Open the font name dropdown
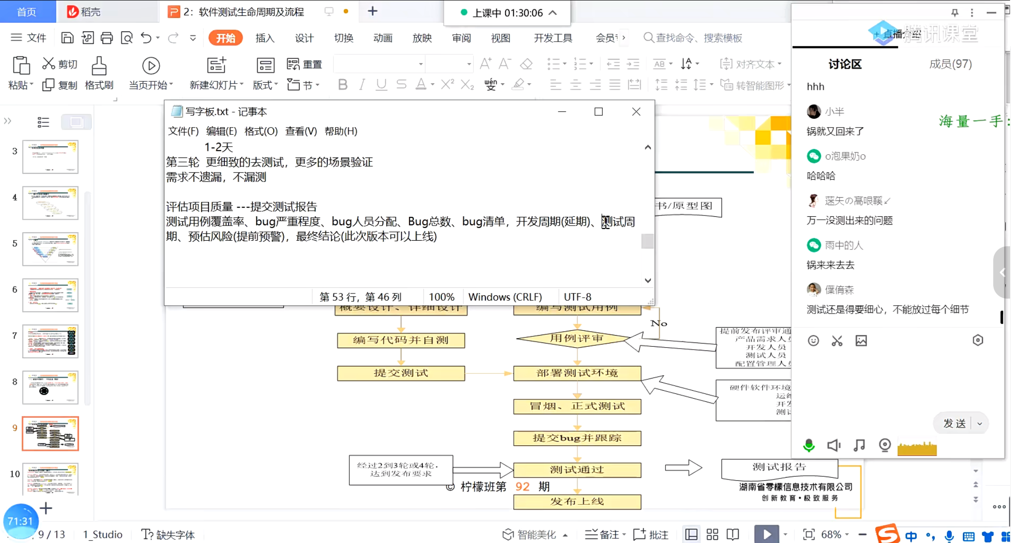 (420, 64)
